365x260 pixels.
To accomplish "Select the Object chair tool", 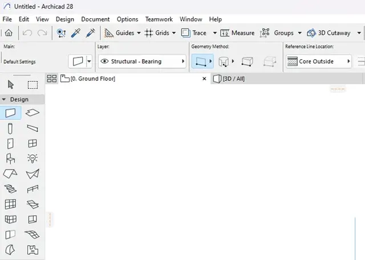I will pos(10,159).
